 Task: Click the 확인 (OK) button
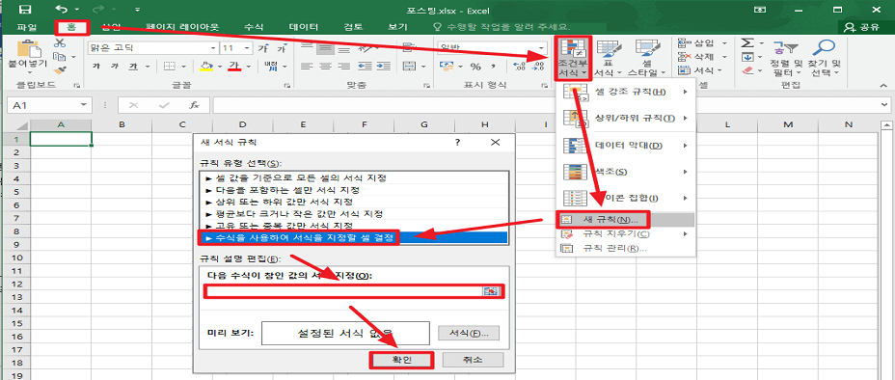tap(402, 360)
